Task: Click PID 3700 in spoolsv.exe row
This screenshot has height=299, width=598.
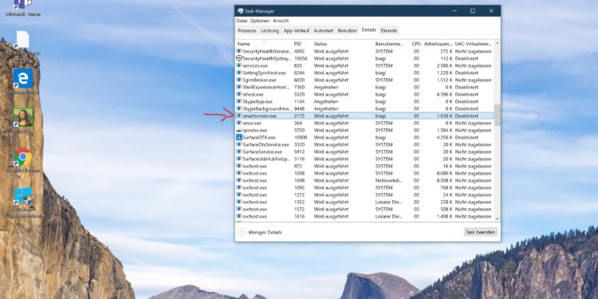Action: (x=299, y=130)
